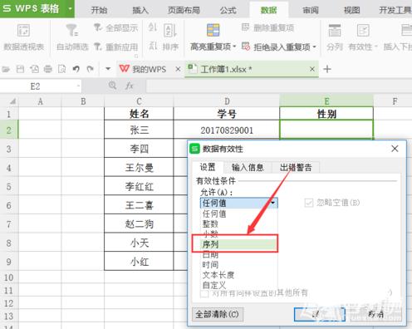Click the data validity (有效性) icon

point(363,31)
